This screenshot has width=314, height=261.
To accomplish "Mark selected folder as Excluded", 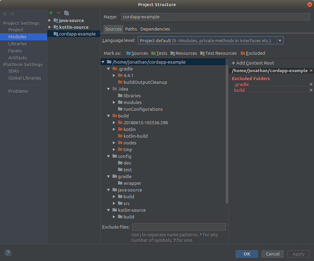I will (x=253, y=53).
